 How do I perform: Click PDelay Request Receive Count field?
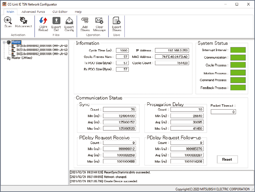(119, 143)
